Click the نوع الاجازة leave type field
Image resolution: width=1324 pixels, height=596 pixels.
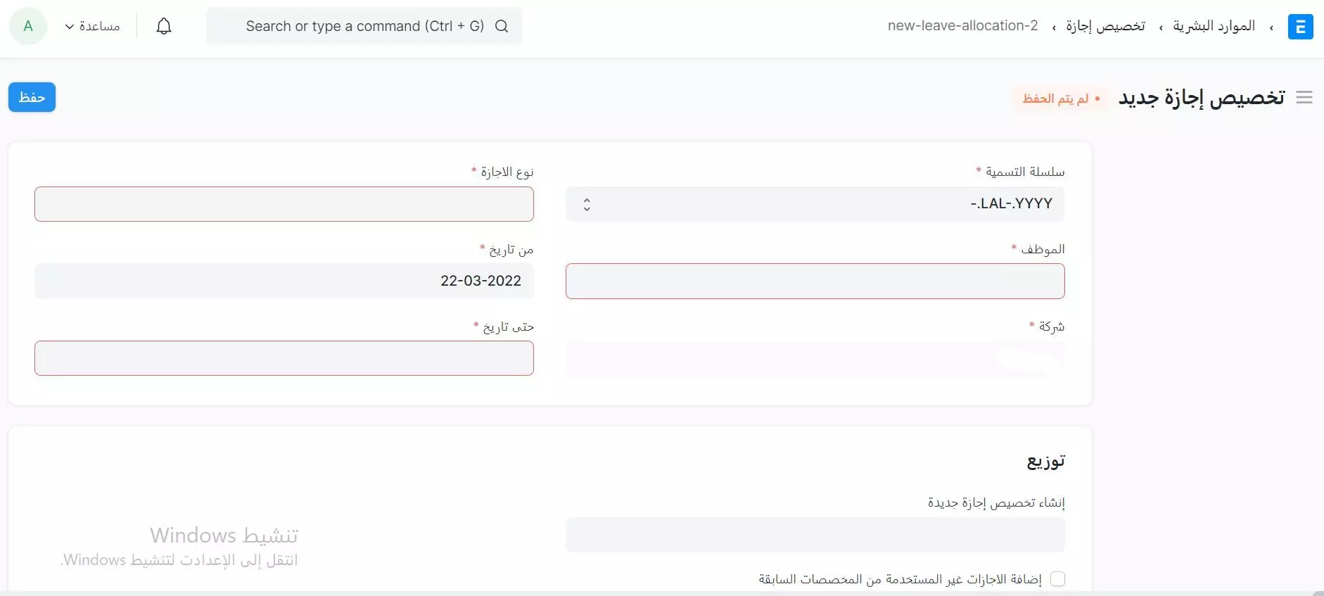click(x=284, y=204)
